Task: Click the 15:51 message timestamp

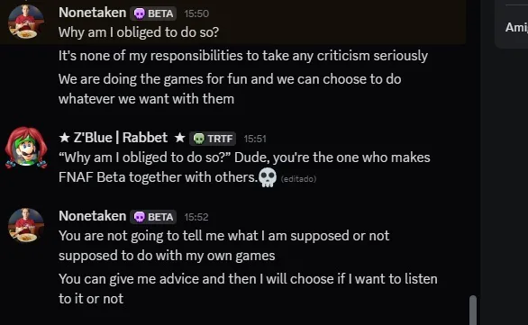Action: pos(255,139)
